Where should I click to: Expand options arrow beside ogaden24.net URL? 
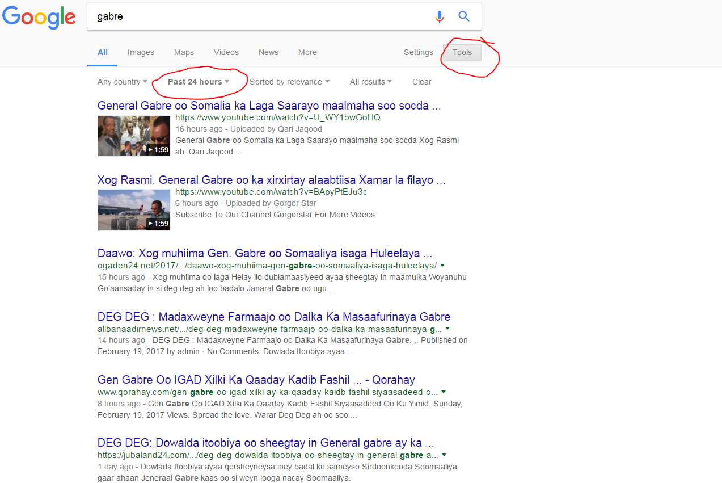pos(442,266)
